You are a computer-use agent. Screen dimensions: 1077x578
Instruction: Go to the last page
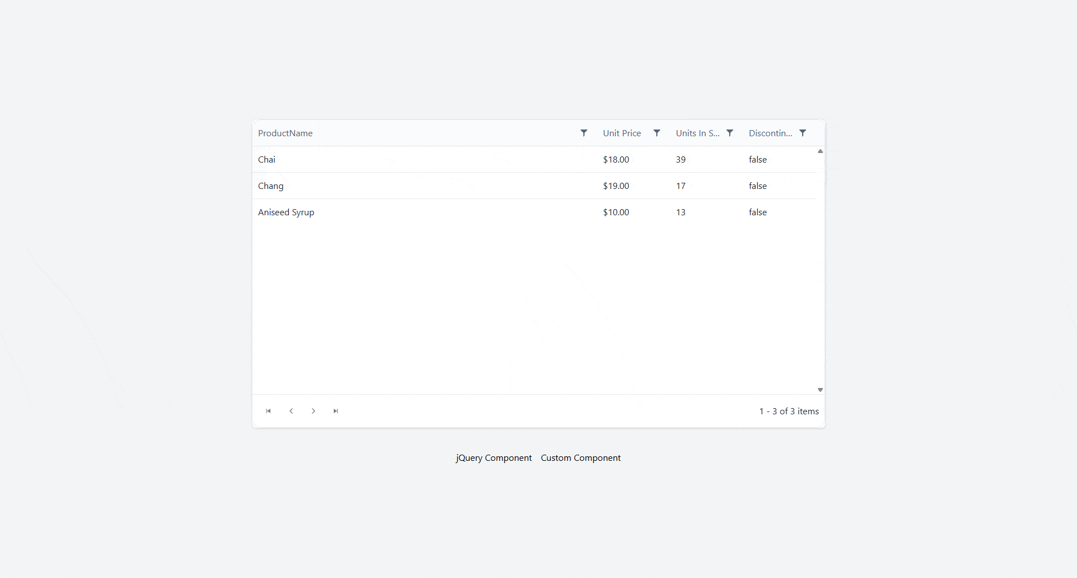[x=336, y=411]
